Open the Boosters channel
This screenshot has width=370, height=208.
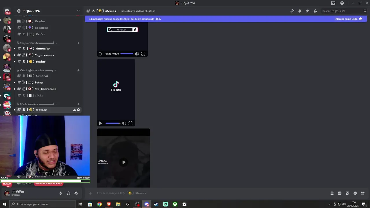(49, 28)
